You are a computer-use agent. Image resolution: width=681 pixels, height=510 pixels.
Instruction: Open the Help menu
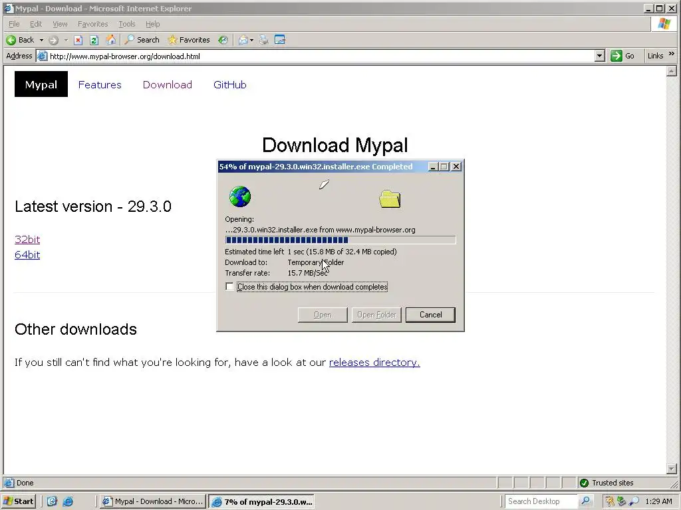[x=152, y=24]
